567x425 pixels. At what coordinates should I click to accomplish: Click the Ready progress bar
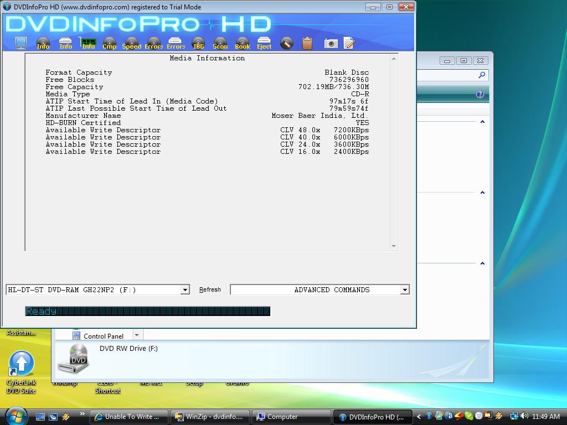[147, 311]
